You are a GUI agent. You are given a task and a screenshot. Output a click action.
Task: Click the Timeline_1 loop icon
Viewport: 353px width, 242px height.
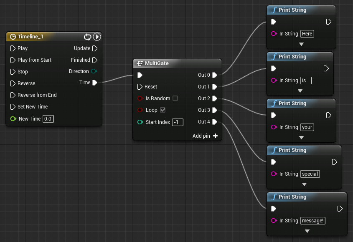[88, 37]
